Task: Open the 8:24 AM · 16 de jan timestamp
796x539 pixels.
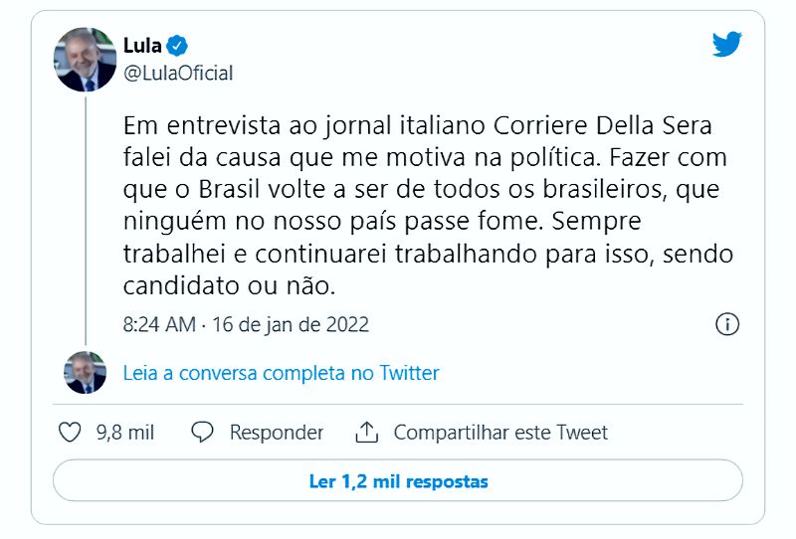Action: point(246,324)
